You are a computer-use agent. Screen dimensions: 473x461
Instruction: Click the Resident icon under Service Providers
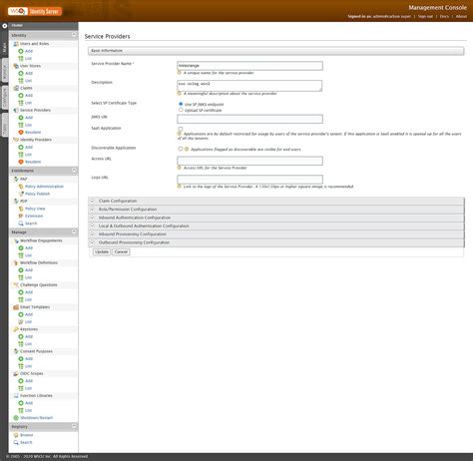(21, 133)
